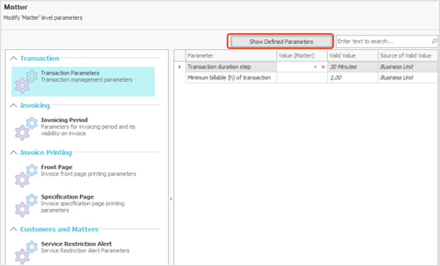This screenshot has width=440, height=266.
Task: Click the magnifier icon in search box
Action: click(x=434, y=41)
